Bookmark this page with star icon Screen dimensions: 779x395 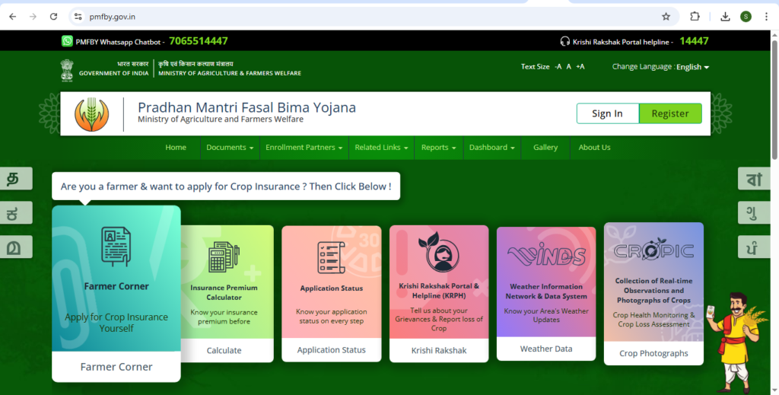pos(666,17)
